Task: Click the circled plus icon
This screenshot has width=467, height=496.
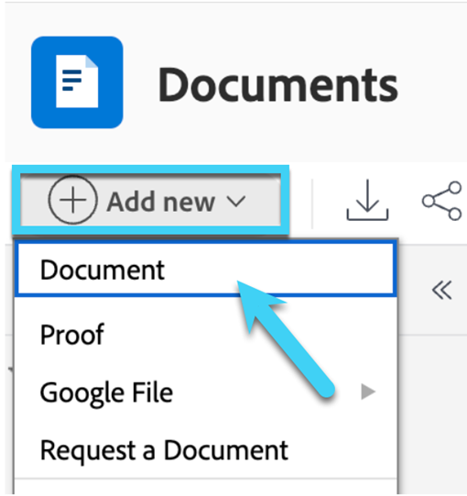Action: [73, 200]
